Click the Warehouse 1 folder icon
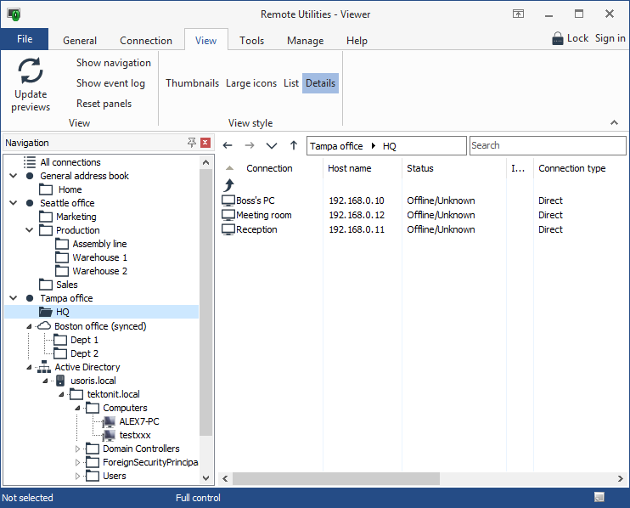The image size is (630, 508). click(x=62, y=257)
